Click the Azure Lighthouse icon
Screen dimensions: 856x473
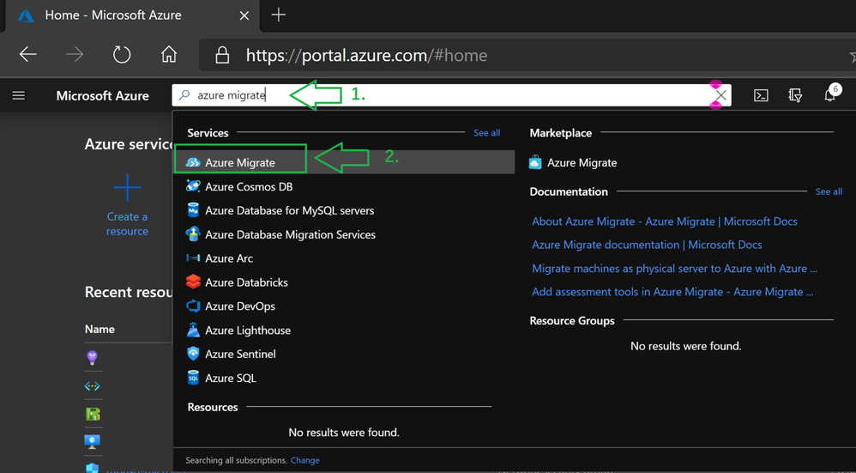point(193,330)
